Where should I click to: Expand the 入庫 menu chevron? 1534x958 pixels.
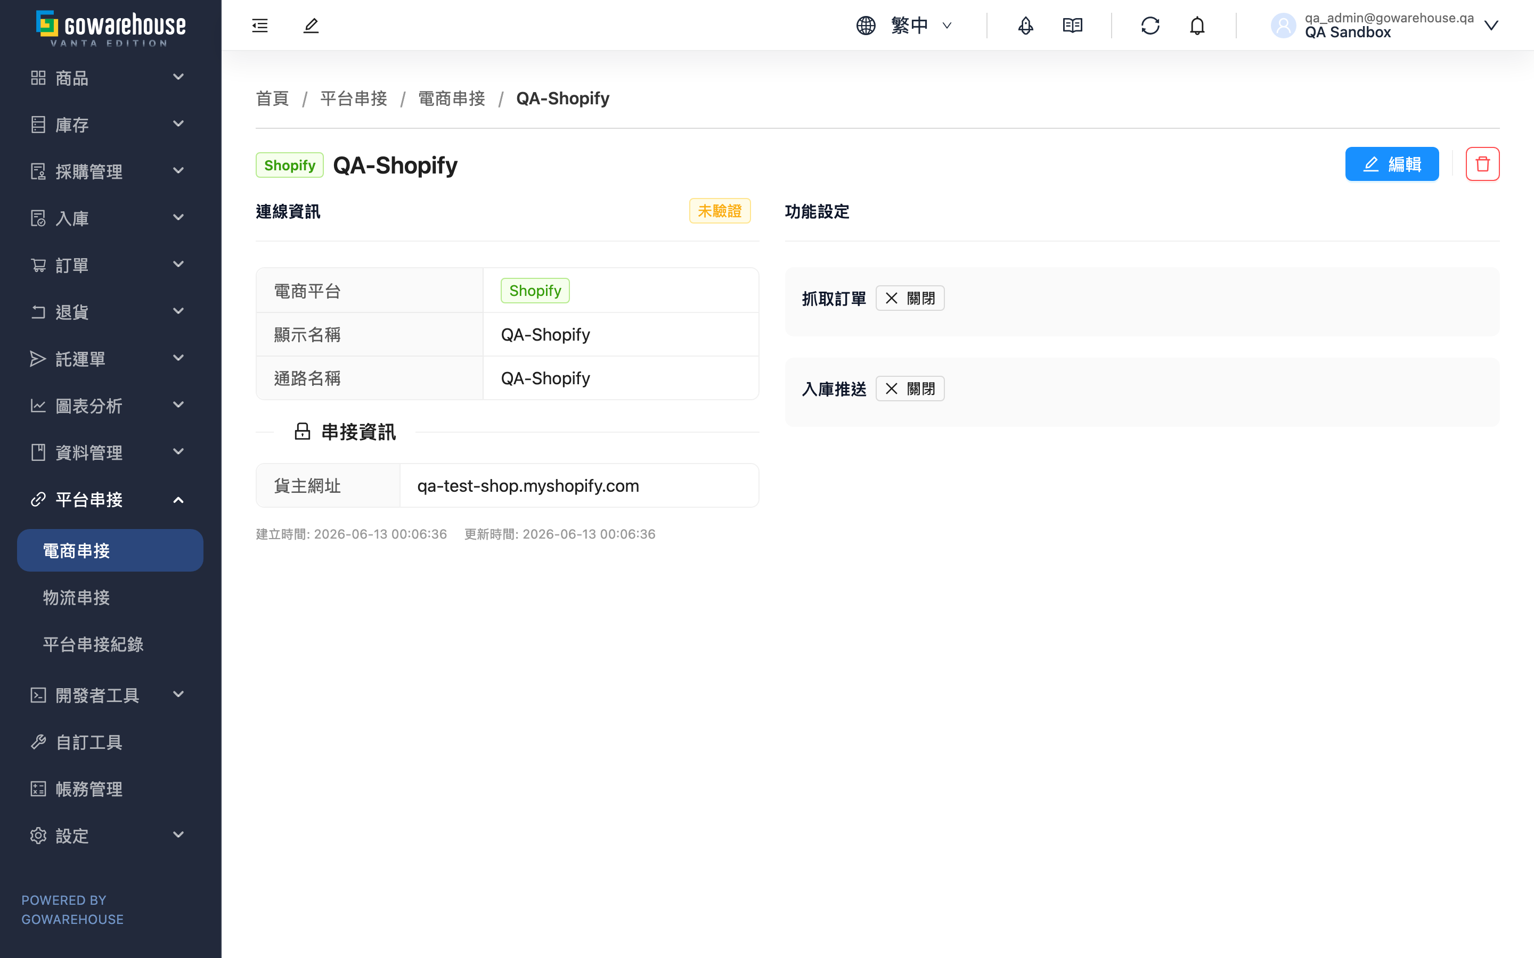coord(178,218)
